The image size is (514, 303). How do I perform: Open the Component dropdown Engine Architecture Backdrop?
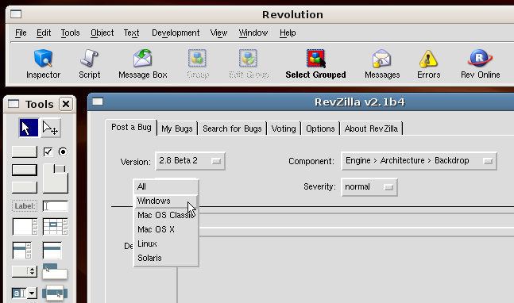coord(419,161)
